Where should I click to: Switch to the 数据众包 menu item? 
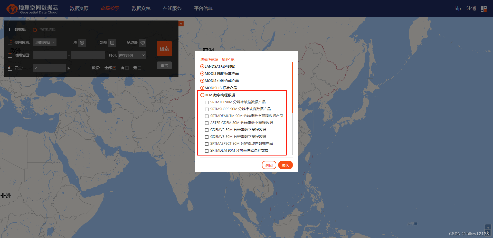pos(141,8)
